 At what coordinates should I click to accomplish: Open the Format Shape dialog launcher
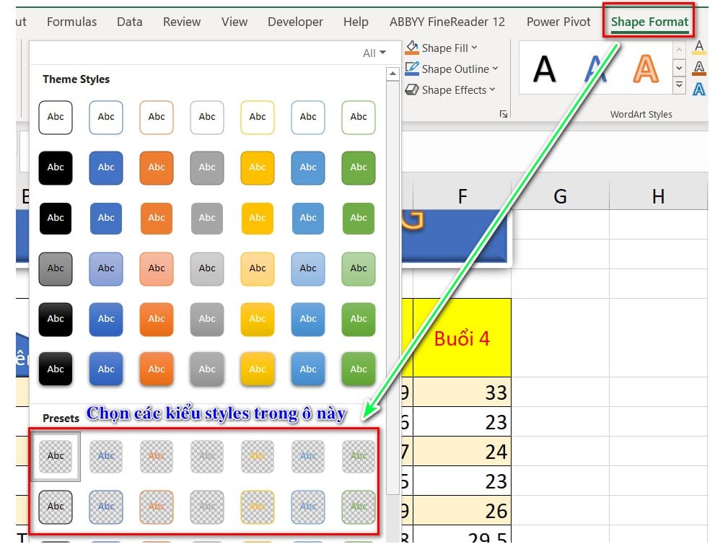tap(503, 114)
